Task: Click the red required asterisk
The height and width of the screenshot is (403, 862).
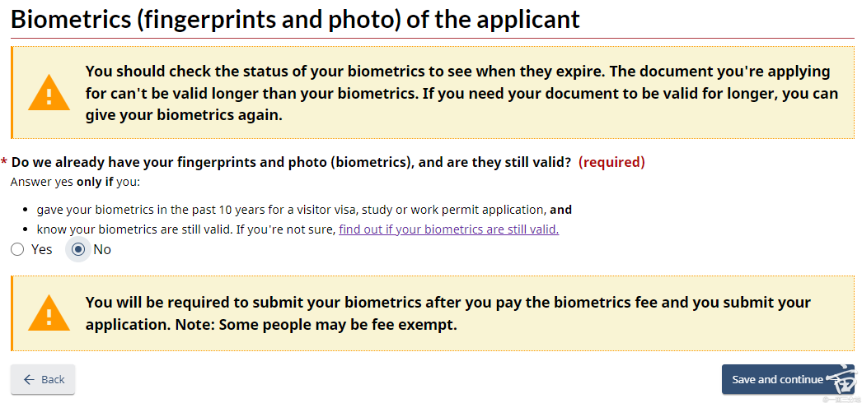Action: tap(5, 163)
